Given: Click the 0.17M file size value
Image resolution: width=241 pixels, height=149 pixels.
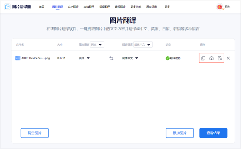Looking at the screenshot, I should click(x=61, y=58).
